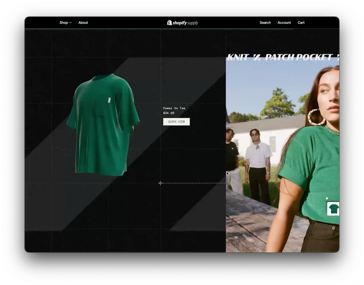
Task: Click the KNIT PATCH POCKET marquee banner
Action: pos(283,57)
